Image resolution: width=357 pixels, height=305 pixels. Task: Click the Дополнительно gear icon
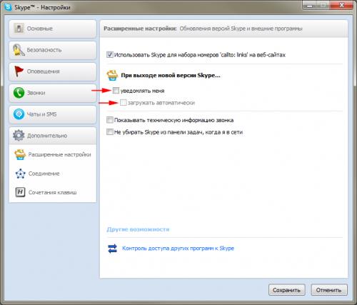point(19,136)
